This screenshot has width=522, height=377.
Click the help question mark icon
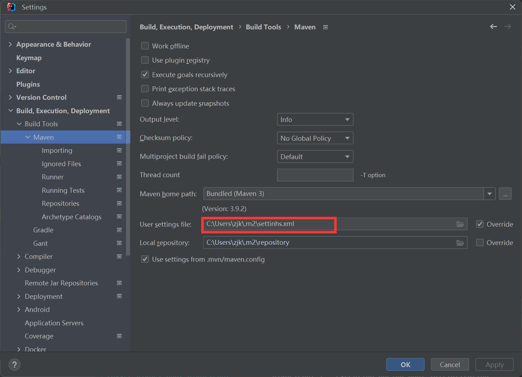pos(14,365)
